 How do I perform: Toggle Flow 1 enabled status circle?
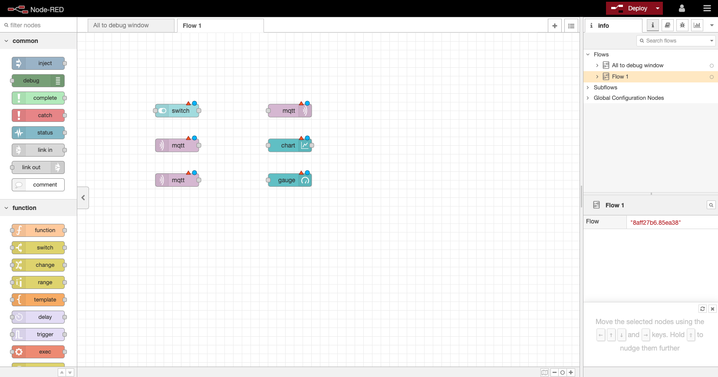[711, 77]
